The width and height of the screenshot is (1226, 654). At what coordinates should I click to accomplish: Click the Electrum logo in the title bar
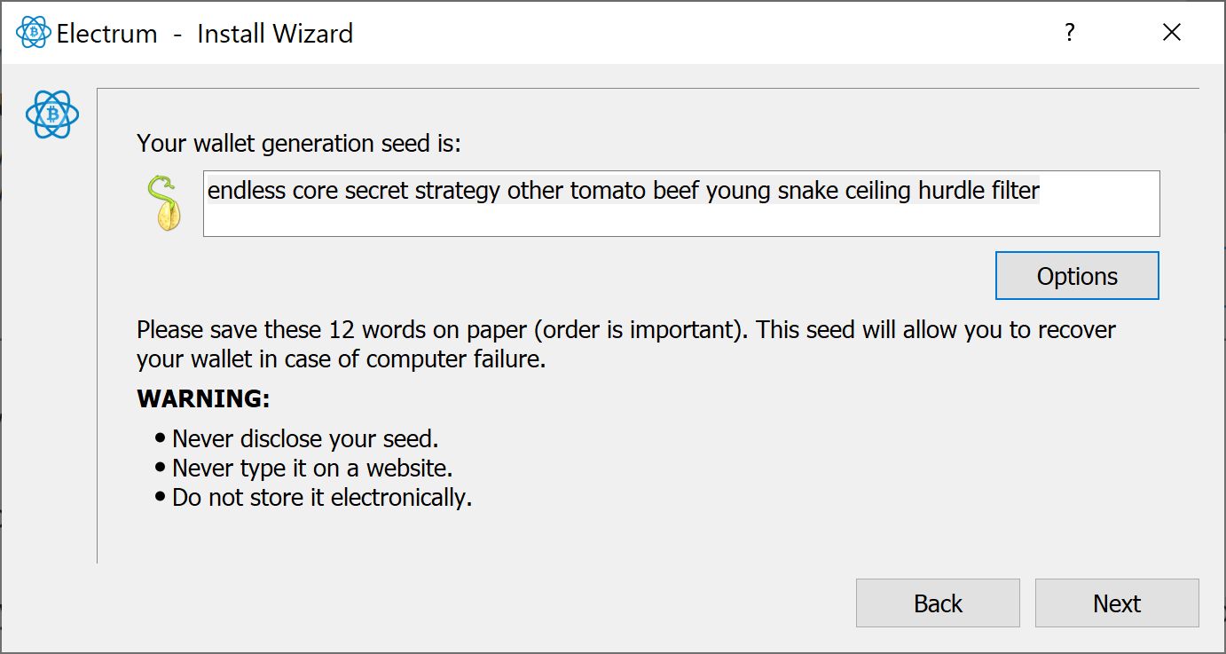click(34, 33)
